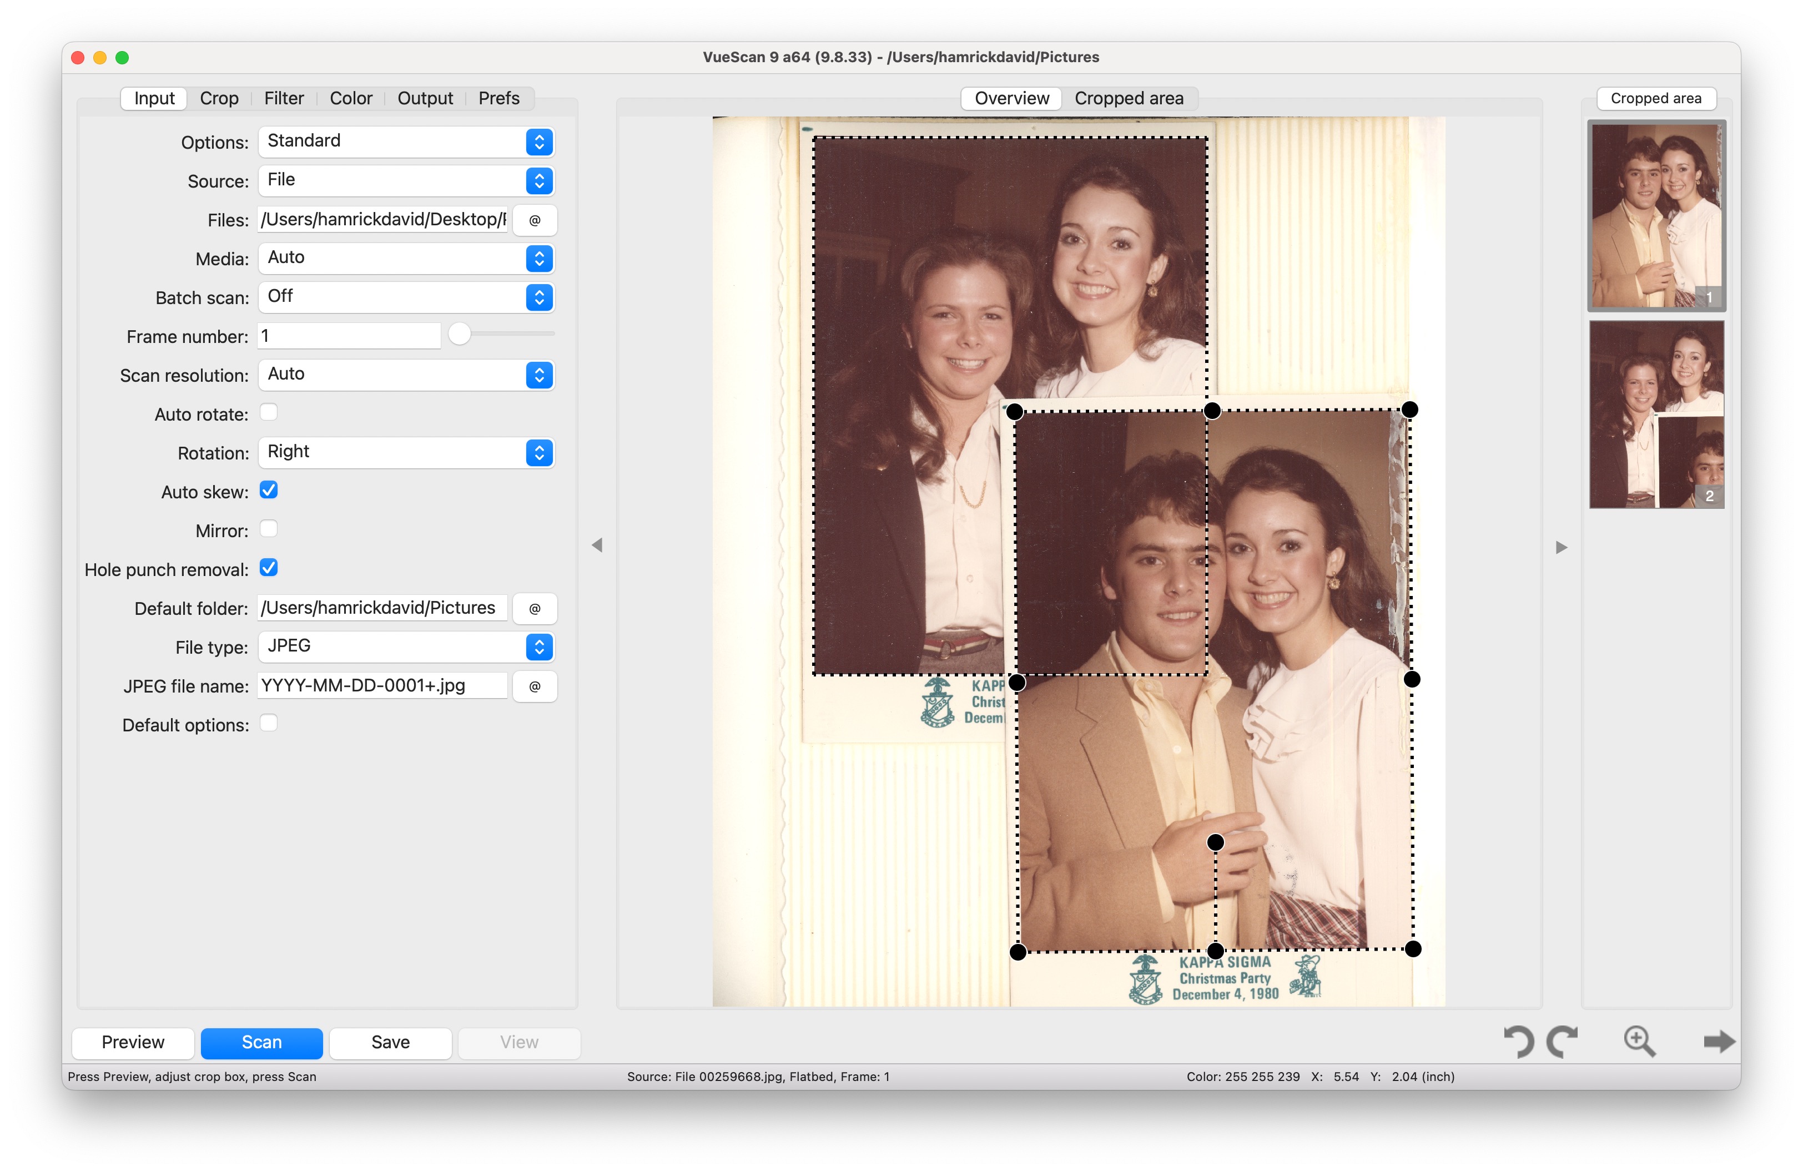Image resolution: width=1803 pixels, height=1172 pixels.
Task: Advance to the next frame using the arrow icon
Action: pyautogui.click(x=1720, y=1042)
